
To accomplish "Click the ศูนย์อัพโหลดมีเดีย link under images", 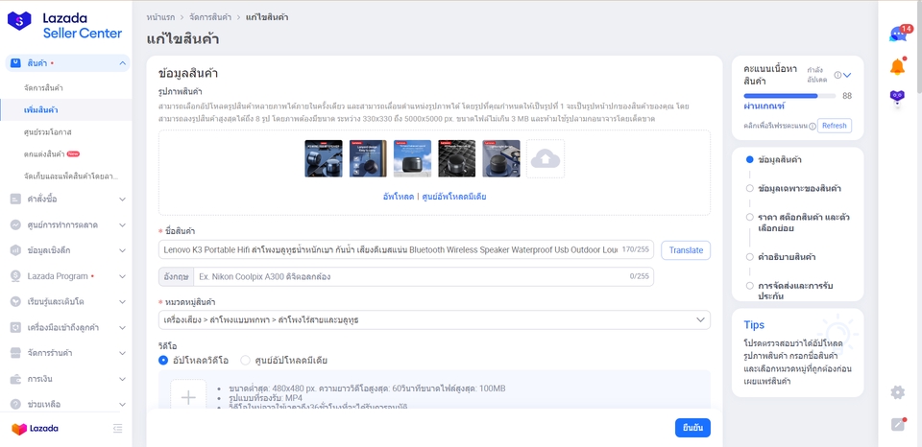I will 454,197.
